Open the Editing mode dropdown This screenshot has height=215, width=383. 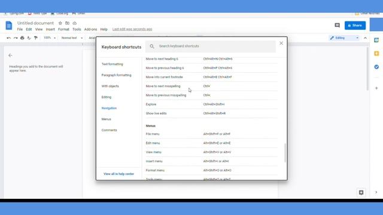click(x=344, y=38)
